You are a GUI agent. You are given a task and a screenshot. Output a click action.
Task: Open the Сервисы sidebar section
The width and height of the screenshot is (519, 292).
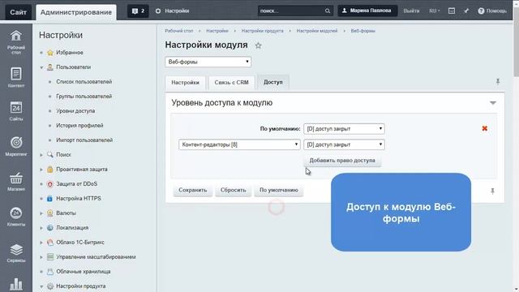coord(16,253)
